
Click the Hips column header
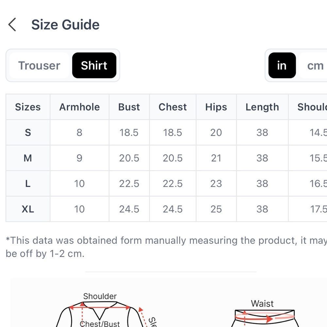(x=216, y=107)
